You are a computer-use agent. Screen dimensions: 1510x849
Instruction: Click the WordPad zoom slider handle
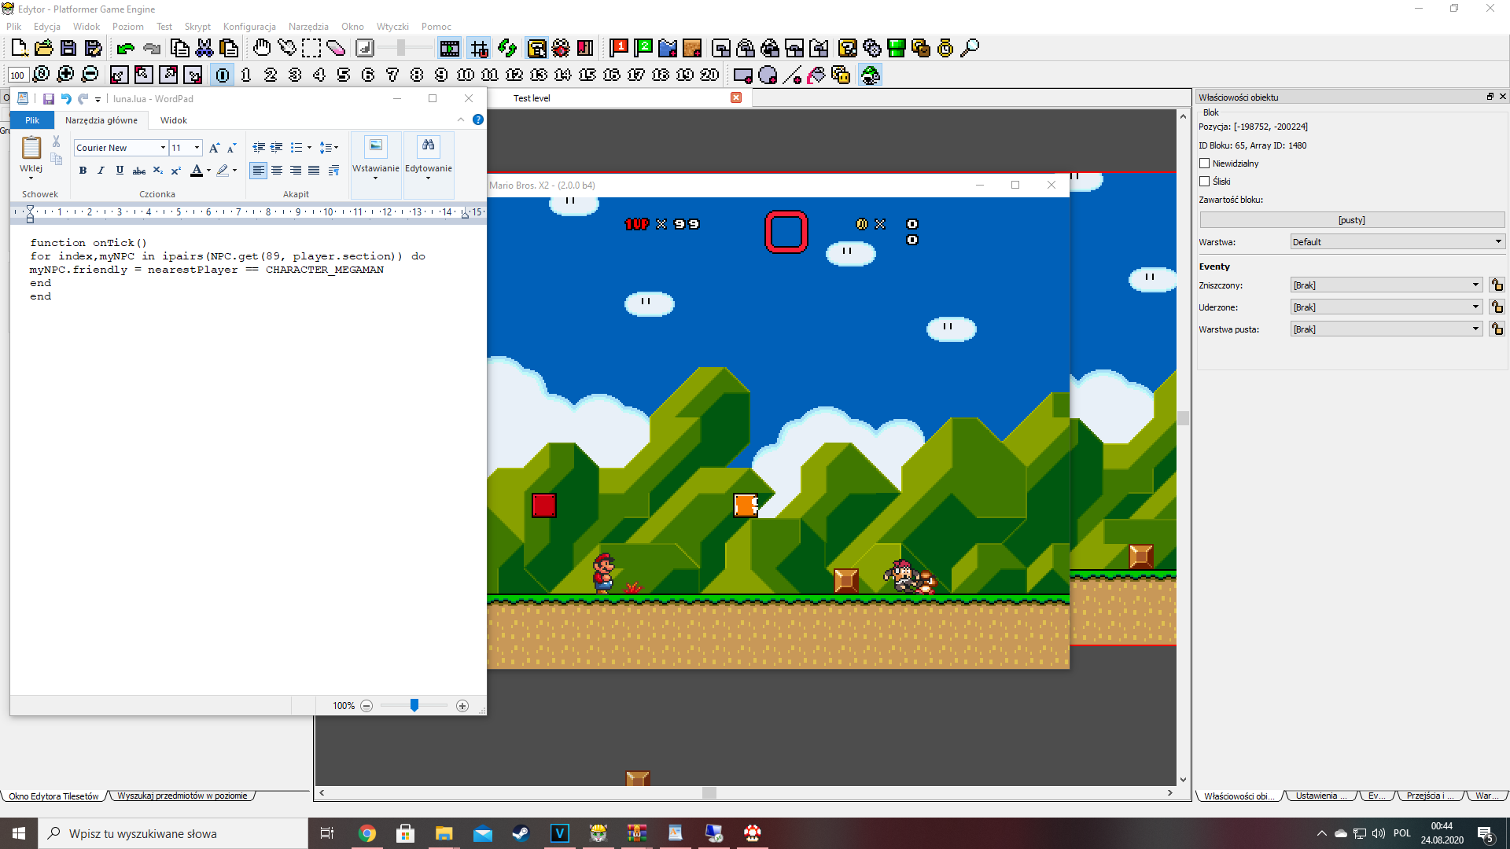(x=414, y=705)
